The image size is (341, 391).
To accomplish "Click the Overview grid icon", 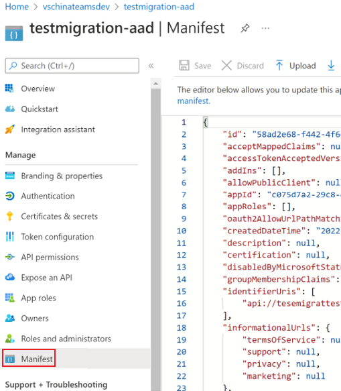I will 10,89.
